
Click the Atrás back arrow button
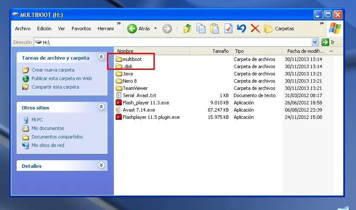pyautogui.click(x=139, y=29)
